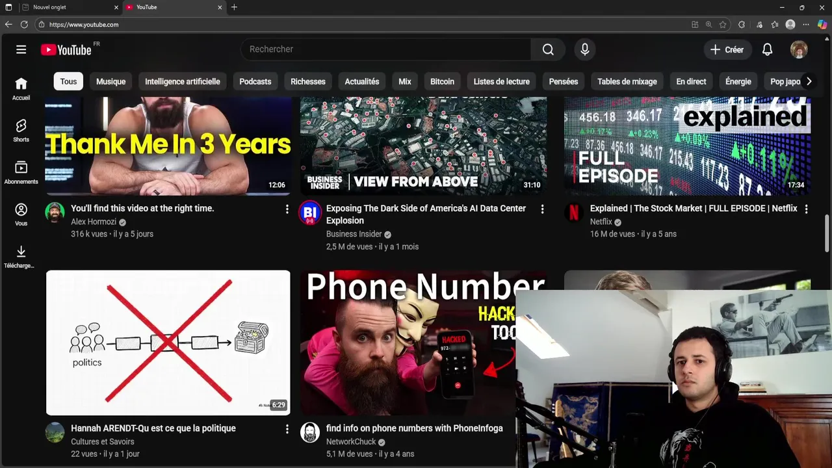
Task: Select the Actualités filter chip
Action: (361, 81)
